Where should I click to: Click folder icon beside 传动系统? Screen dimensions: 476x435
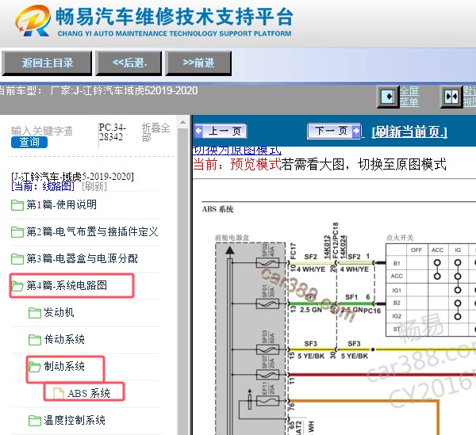tap(35, 340)
